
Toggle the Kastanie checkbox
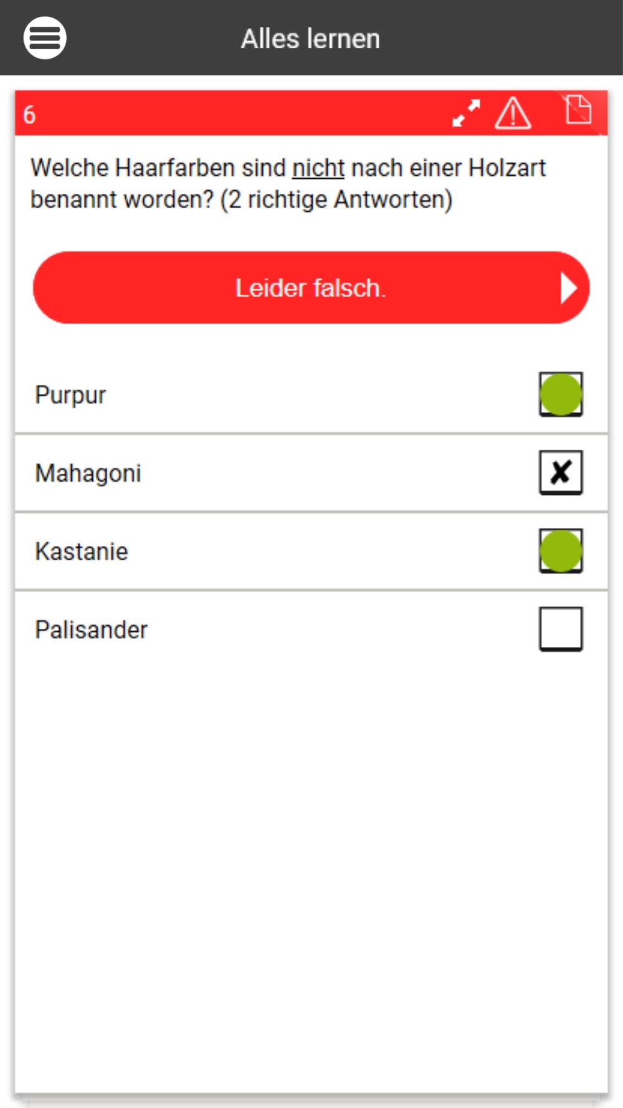561,551
